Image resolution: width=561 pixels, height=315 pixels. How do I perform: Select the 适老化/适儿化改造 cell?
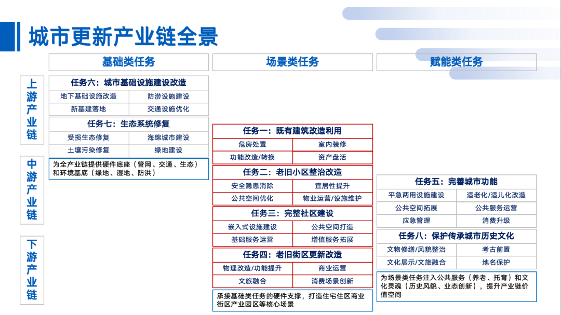click(496, 195)
